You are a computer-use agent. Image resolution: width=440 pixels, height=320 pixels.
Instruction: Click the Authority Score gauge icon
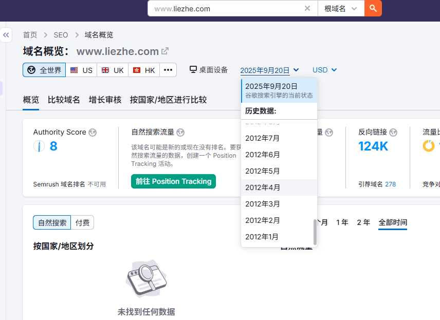pyautogui.click(x=39, y=146)
